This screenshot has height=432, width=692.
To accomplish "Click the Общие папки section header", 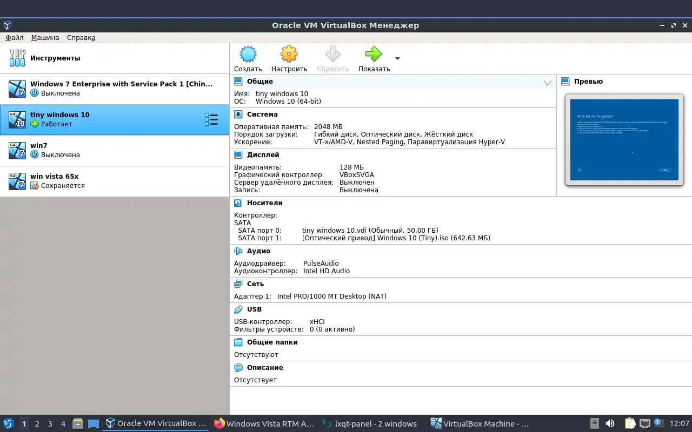I will (272, 342).
